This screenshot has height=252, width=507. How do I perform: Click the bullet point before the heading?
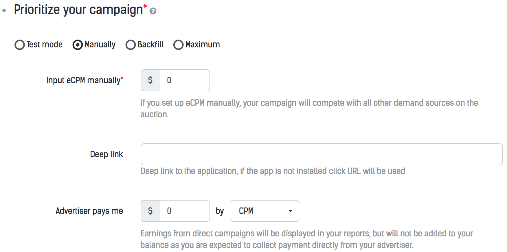[4, 11]
